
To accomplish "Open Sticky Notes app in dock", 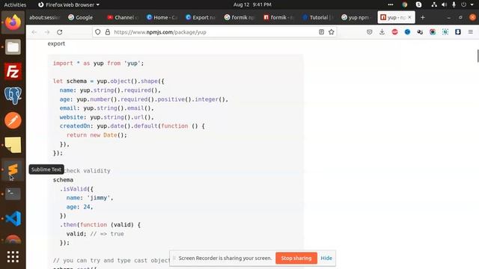I will (13, 144).
